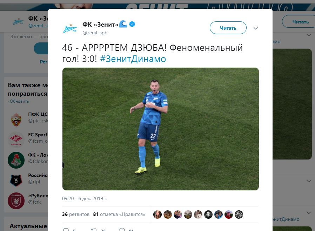Image resolution: width=315 pixels, height=231 pixels.
Task: Open the Dzyuba photo attached to the tweet
Action: [161, 129]
